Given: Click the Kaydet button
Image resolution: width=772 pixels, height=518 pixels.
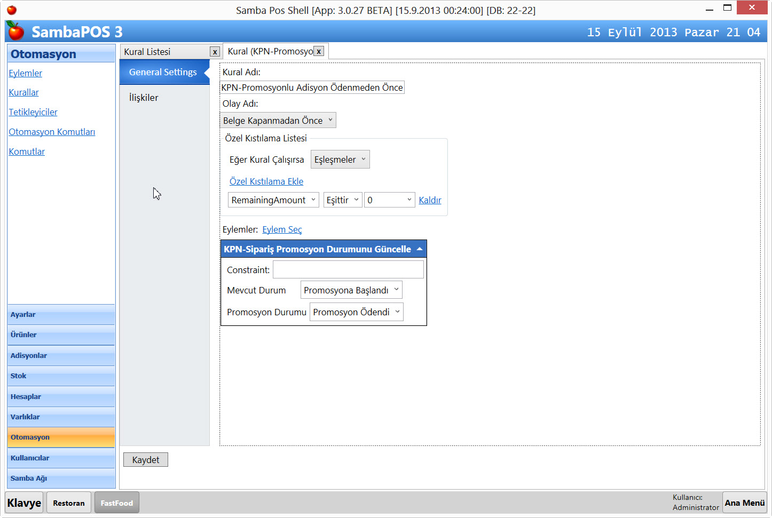Looking at the screenshot, I should pos(145,460).
